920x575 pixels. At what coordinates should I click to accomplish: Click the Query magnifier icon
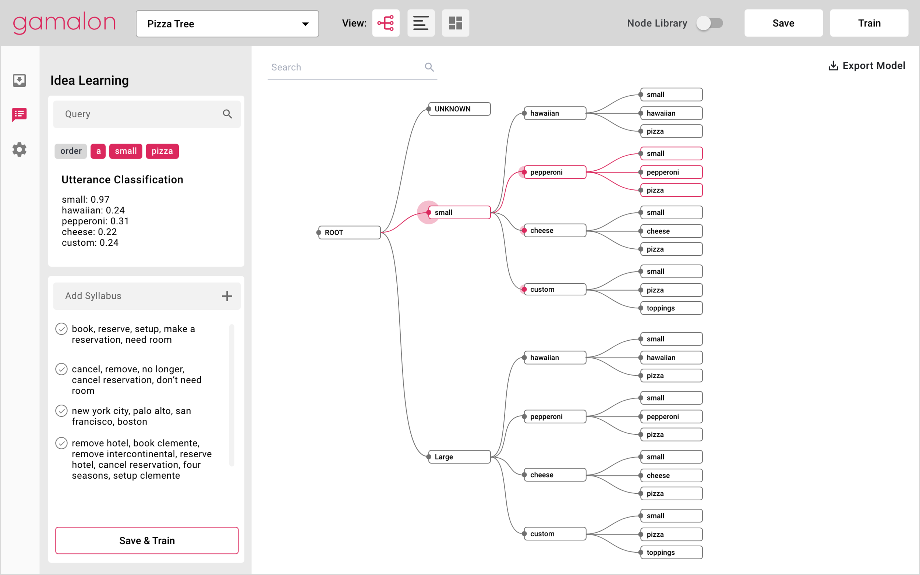(x=227, y=114)
